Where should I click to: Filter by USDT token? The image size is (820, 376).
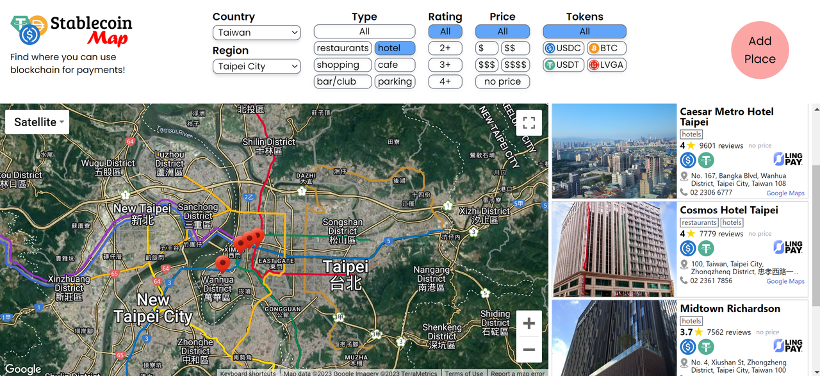563,65
